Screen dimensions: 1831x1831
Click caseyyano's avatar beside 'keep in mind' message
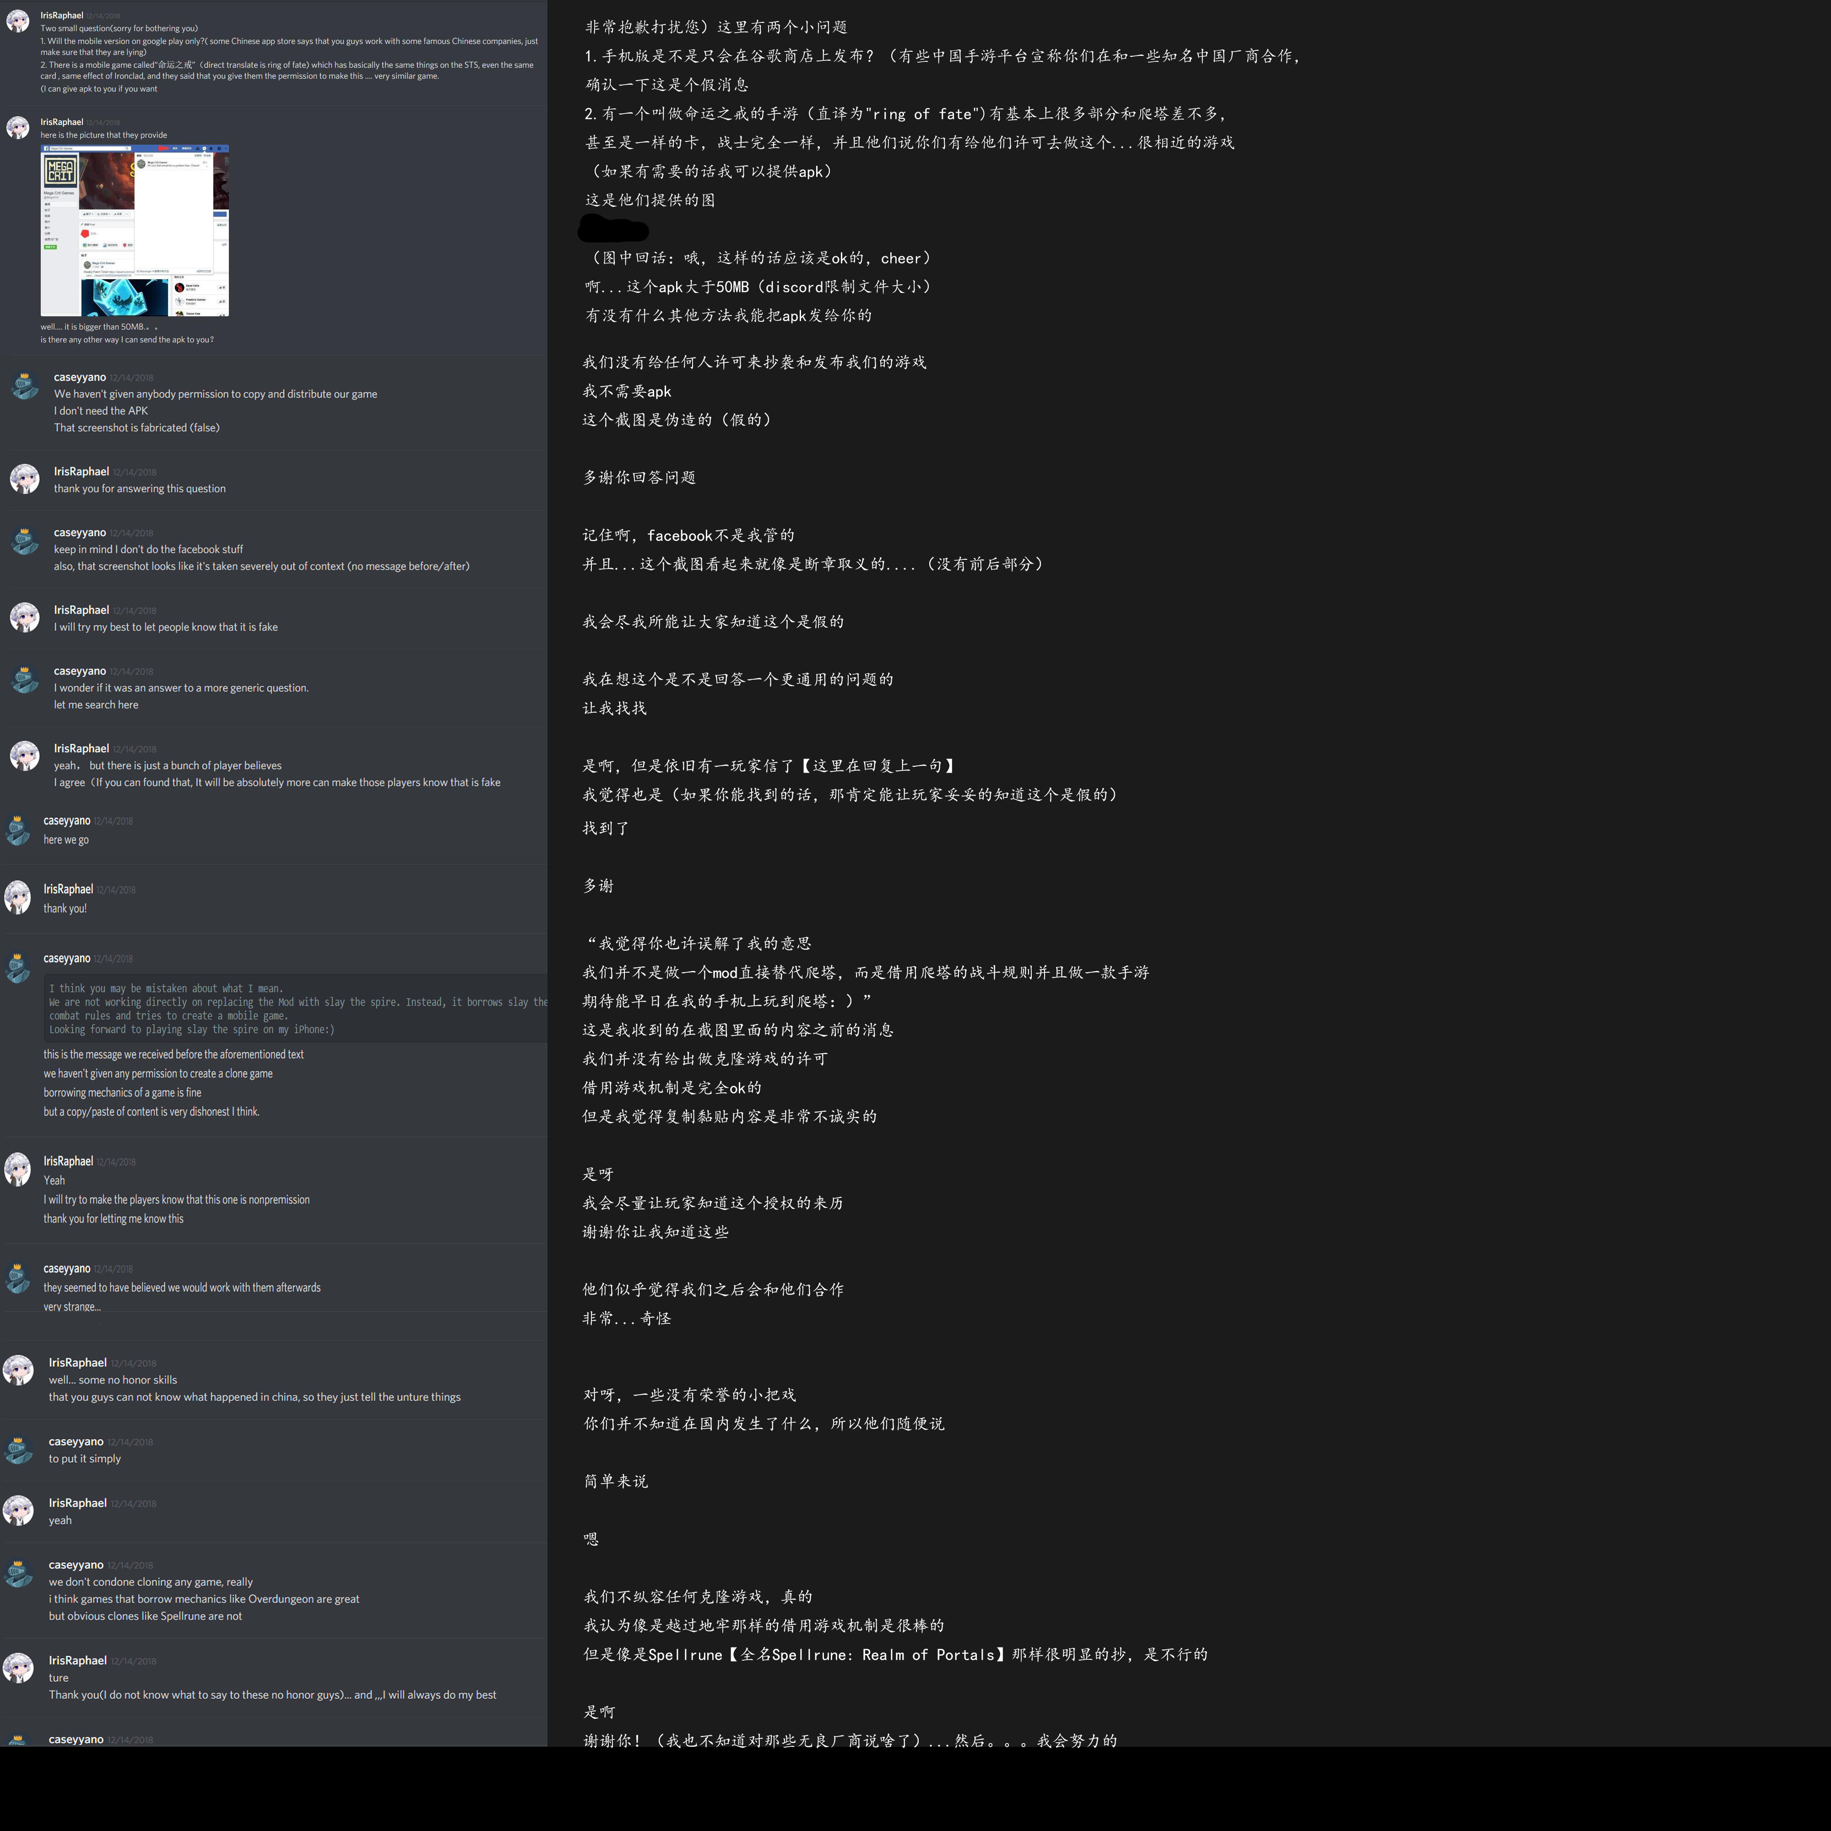tap(24, 539)
